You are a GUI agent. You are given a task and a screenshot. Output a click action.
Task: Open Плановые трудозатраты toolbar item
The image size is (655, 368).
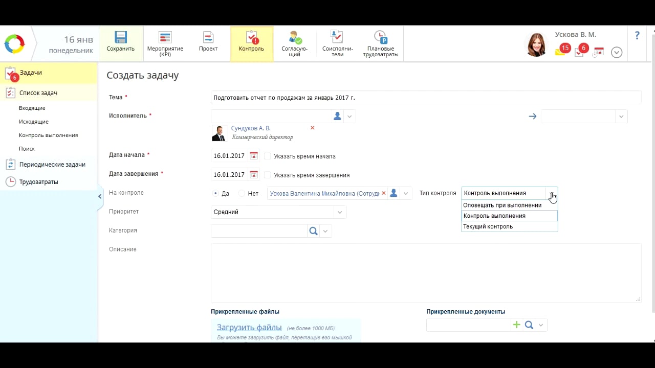click(381, 44)
